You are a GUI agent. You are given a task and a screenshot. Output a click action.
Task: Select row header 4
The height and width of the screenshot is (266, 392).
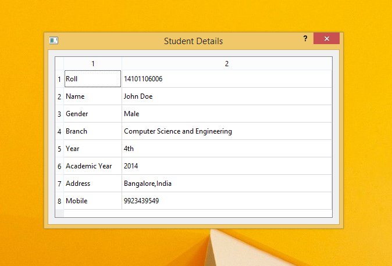[x=59, y=131]
